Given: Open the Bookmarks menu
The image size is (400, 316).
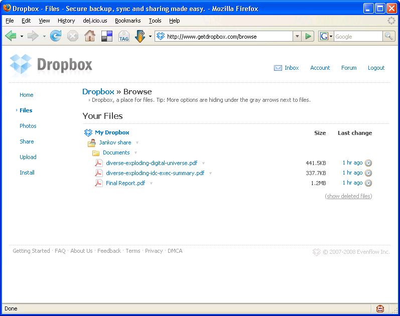Looking at the screenshot, I should point(128,21).
